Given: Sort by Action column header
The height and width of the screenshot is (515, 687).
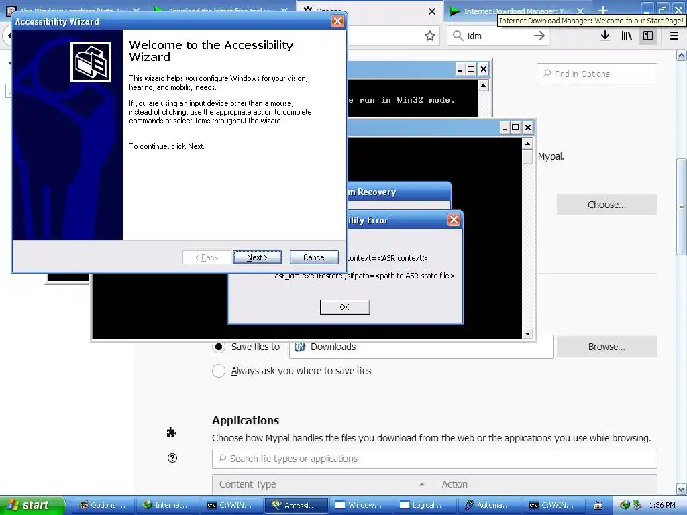Looking at the screenshot, I should (545, 484).
